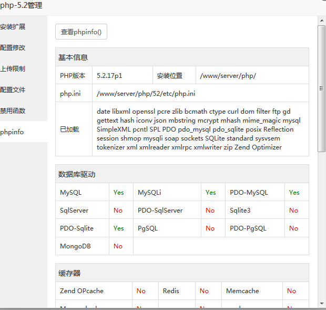Click No status next to Sqlite3
This screenshot has width=326, height=310.
pyautogui.click(x=293, y=211)
